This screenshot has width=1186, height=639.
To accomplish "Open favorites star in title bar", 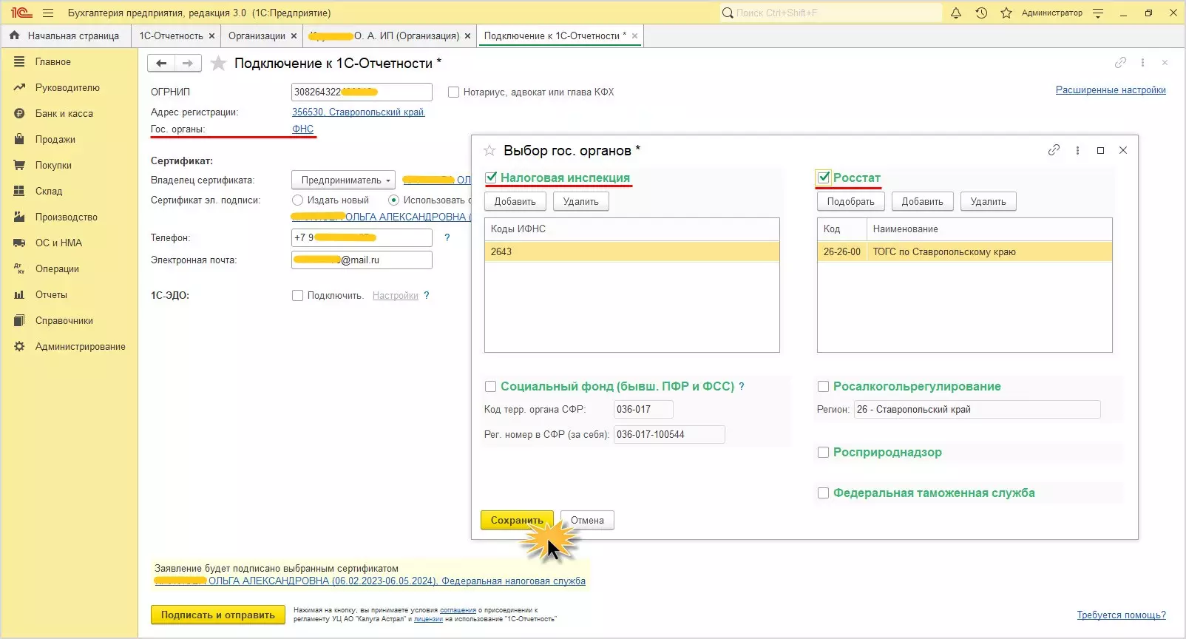I will 1006,13.
